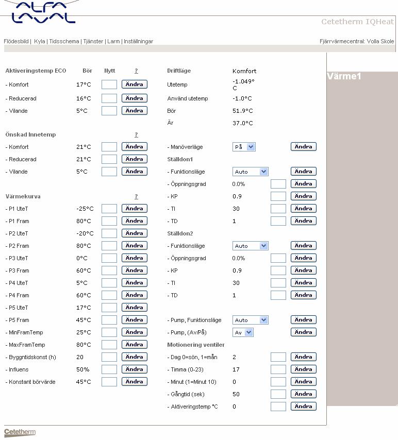The height and width of the screenshot is (440, 398).
Task: Click Ändra for P3 Fram
Action: point(134,270)
